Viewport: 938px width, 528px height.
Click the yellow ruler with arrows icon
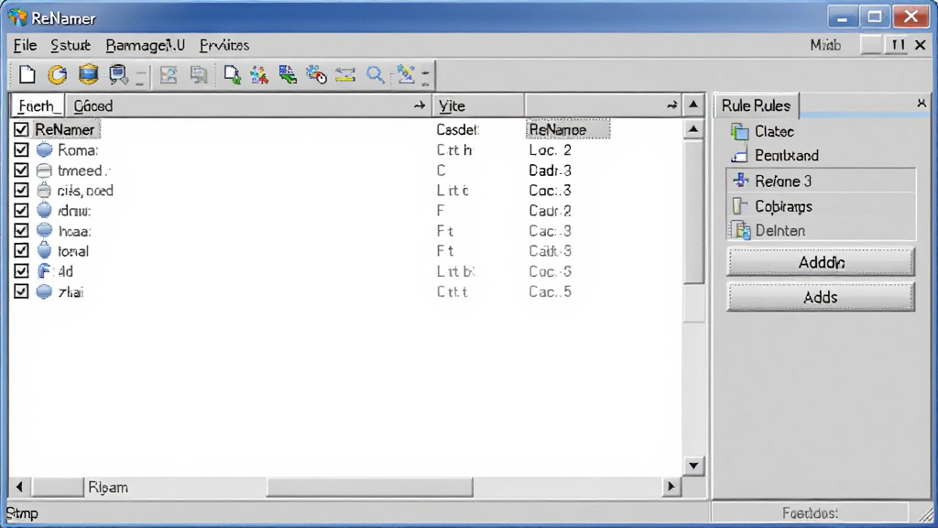[345, 75]
